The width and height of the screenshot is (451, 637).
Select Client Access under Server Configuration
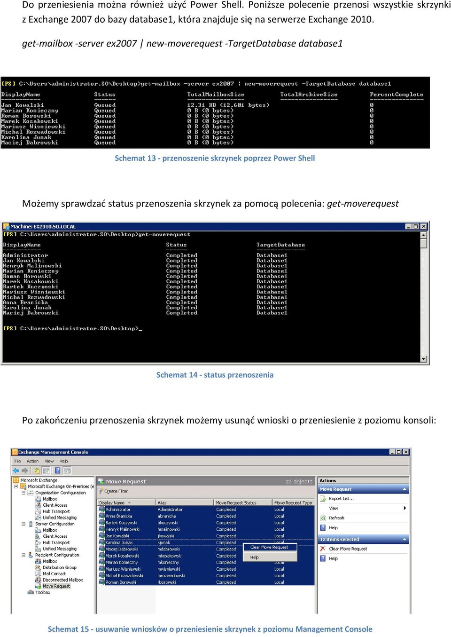[55, 536]
